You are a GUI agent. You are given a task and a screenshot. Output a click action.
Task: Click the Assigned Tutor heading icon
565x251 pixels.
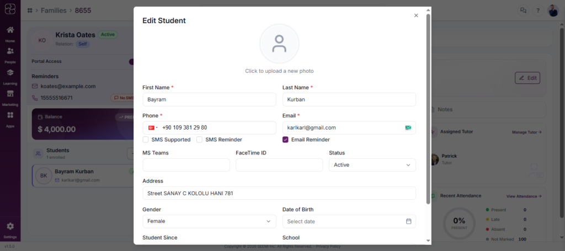434,132
